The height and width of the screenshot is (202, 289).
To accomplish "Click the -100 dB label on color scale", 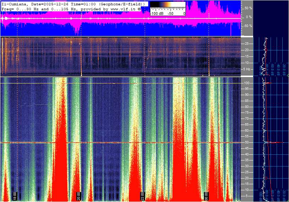I will [x=156, y=13].
